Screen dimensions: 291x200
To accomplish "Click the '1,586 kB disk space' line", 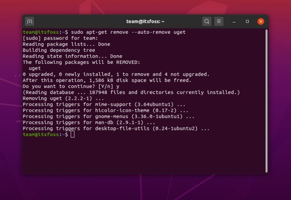I will point(107,80).
